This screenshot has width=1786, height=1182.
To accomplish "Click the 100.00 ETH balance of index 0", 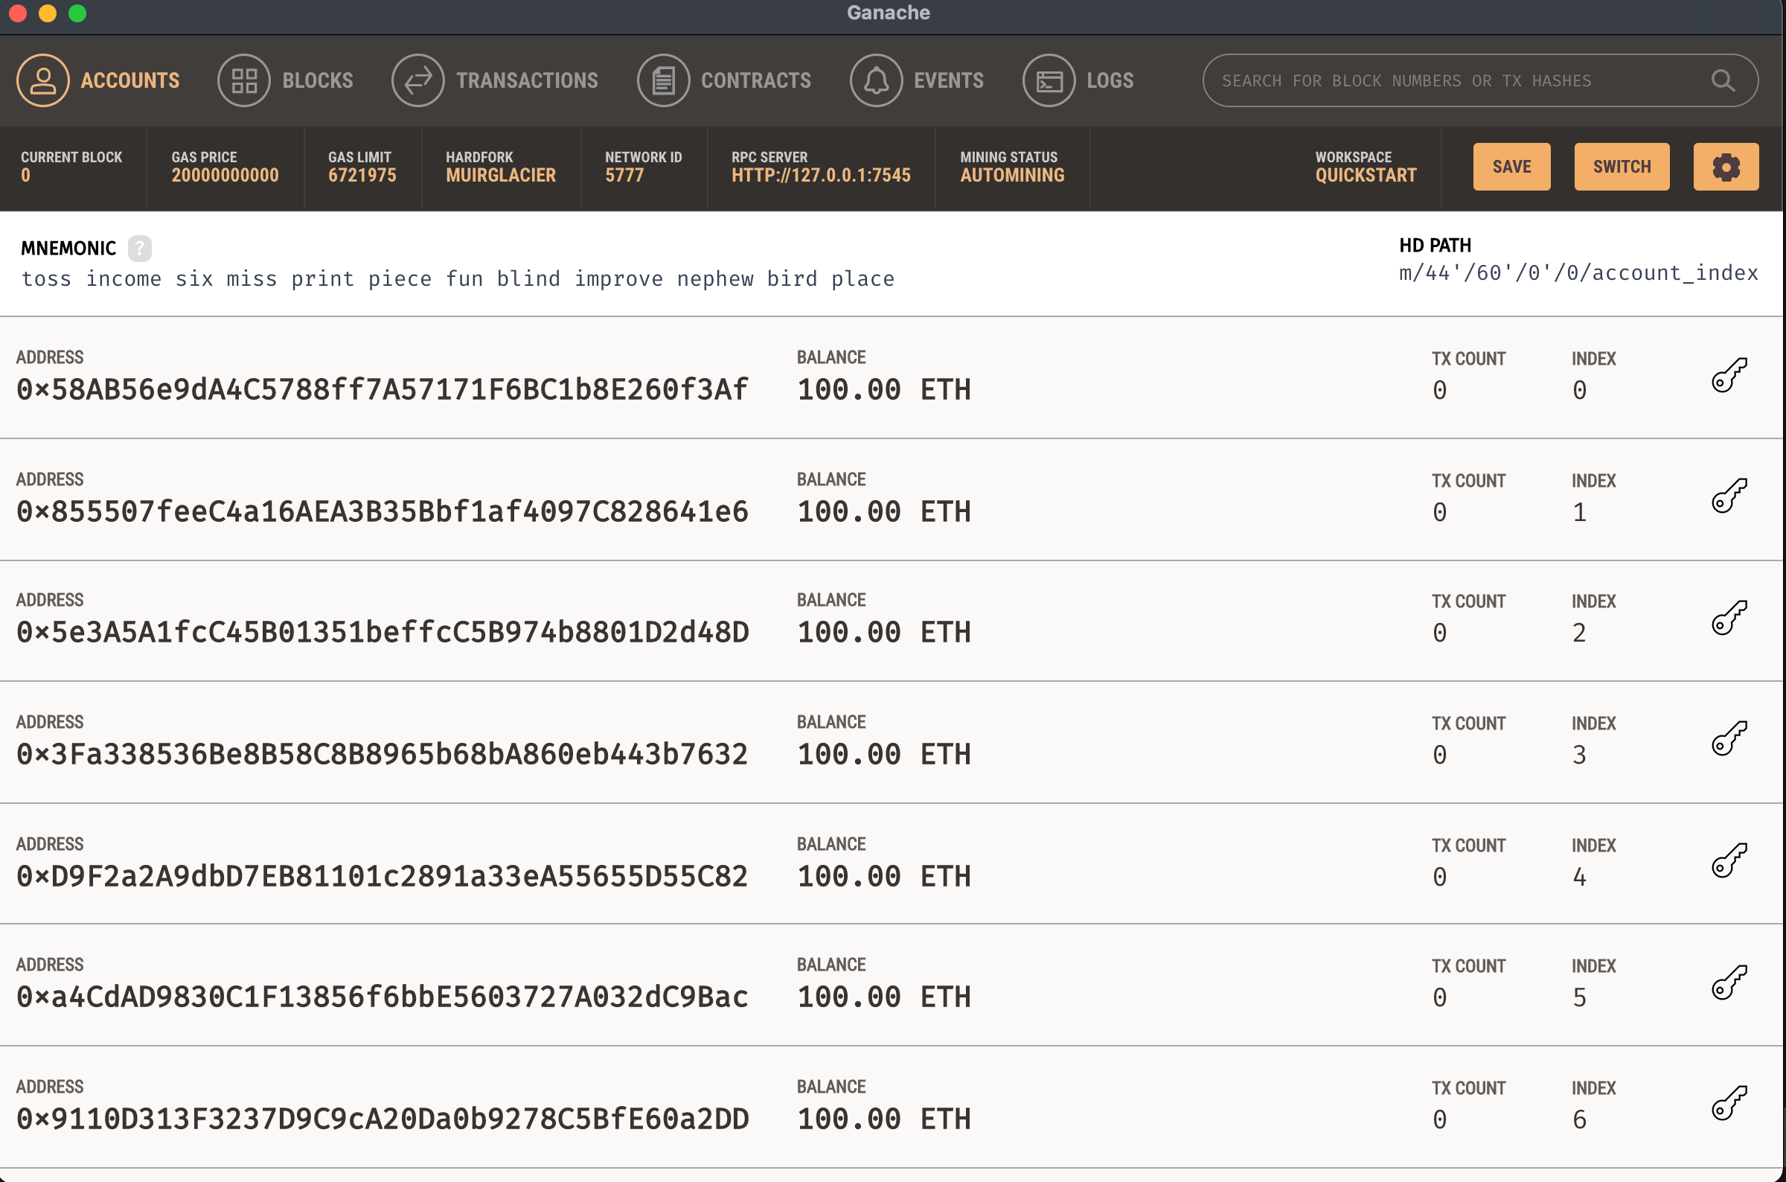I will coord(884,390).
